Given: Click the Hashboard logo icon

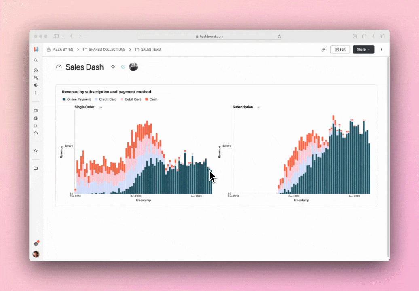Looking at the screenshot, I should point(36,49).
